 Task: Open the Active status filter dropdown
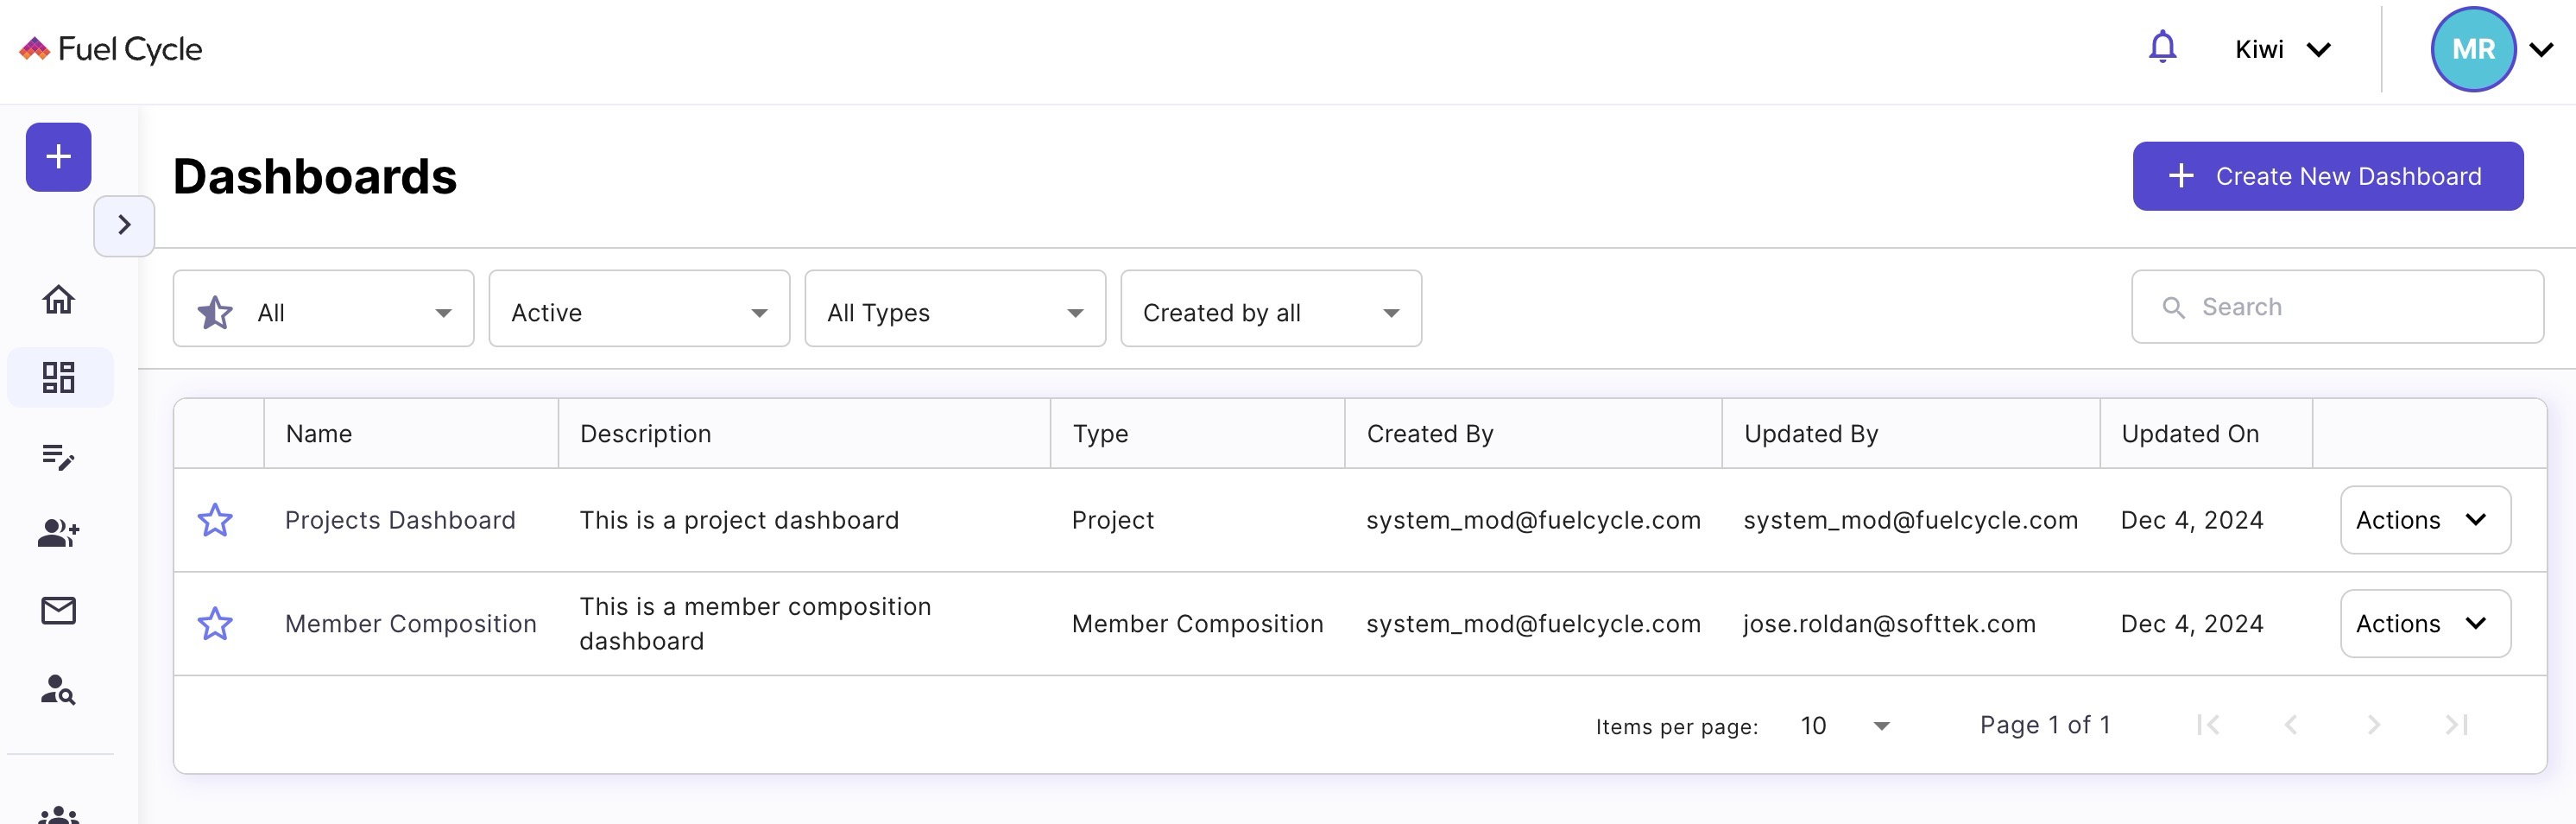(x=639, y=309)
